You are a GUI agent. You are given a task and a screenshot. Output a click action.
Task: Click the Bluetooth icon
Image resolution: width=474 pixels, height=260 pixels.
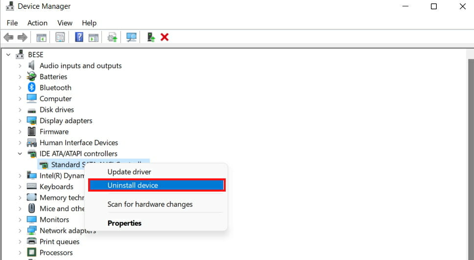click(31, 87)
